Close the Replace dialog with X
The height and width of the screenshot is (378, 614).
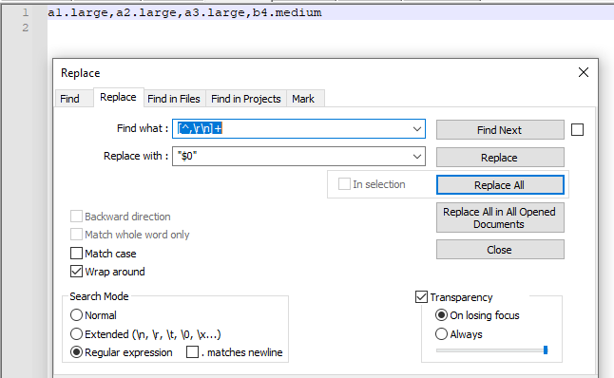pyautogui.click(x=583, y=72)
